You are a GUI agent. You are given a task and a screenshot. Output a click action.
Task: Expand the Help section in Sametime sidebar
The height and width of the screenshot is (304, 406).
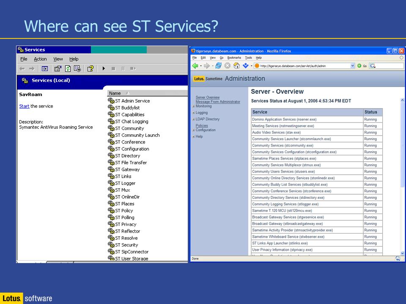pyautogui.click(x=193, y=136)
